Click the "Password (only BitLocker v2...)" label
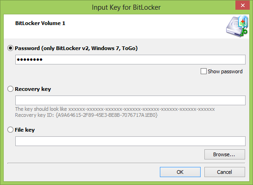Viewport: 253px width, 185px height. (76, 48)
